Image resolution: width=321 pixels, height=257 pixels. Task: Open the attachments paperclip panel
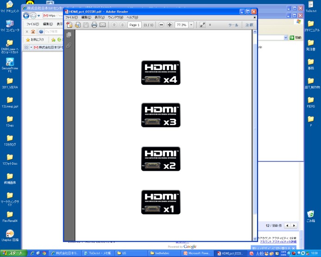(69, 45)
